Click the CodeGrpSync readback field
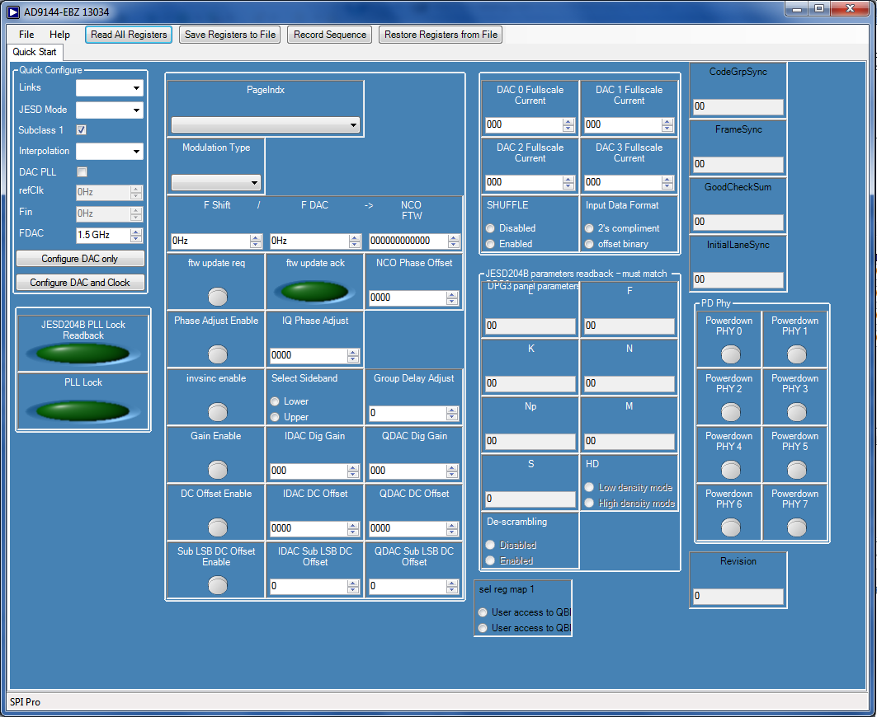This screenshot has width=877, height=717. click(738, 107)
